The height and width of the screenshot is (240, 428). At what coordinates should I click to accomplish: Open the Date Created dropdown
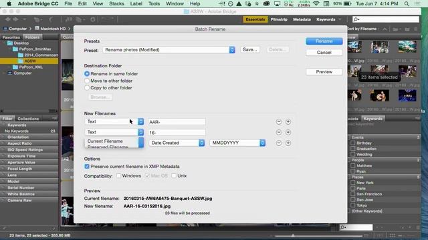point(177,143)
